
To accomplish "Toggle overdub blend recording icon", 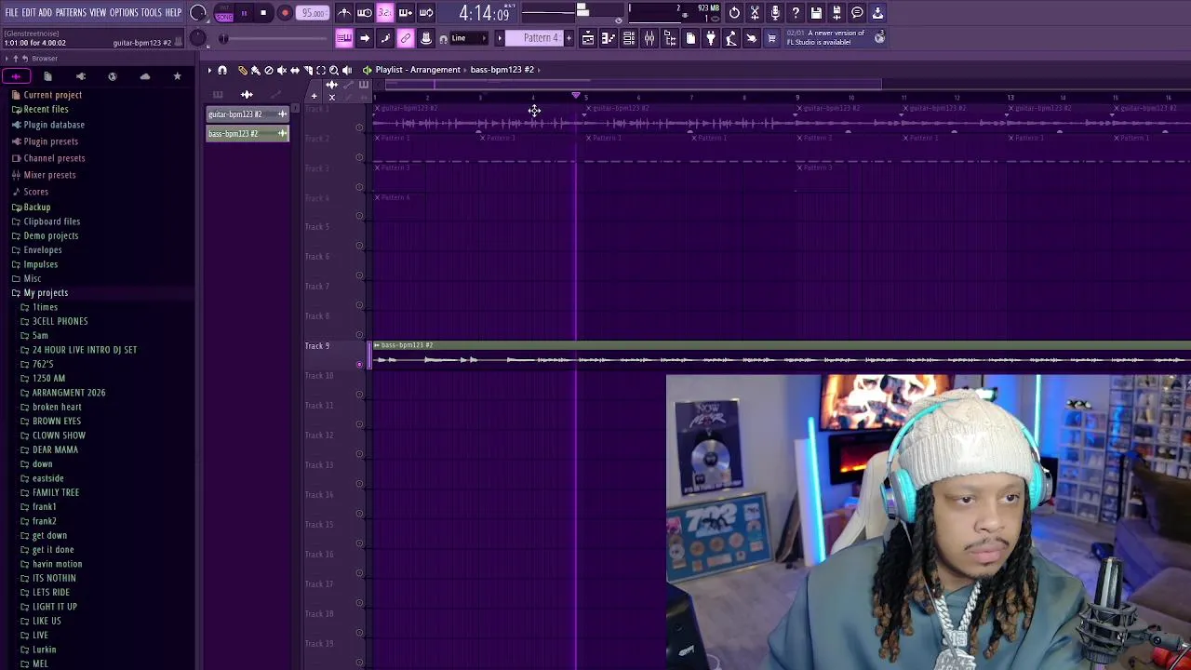I will [405, 13].
